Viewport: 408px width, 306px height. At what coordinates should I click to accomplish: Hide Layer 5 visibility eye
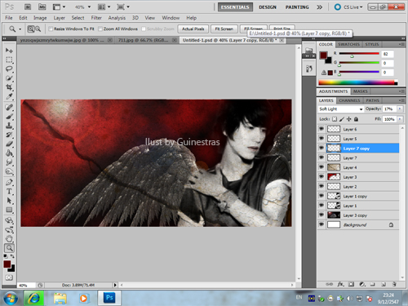(322, 138)
